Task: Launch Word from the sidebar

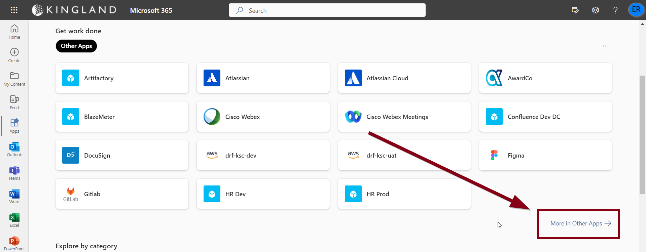Action: pos(14,197)
